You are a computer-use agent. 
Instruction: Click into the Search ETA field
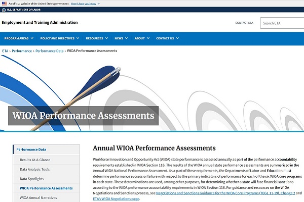(x=282, y=23)
